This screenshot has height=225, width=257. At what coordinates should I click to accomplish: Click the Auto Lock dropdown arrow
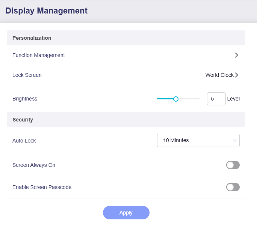235,141
